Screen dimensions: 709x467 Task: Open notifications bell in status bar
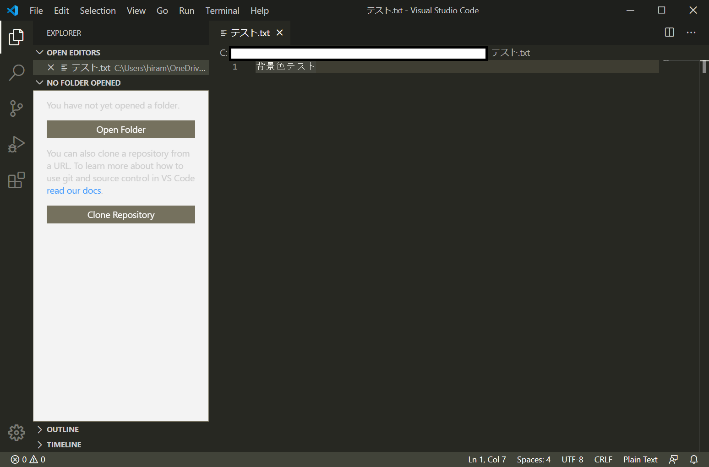(694, 459)
